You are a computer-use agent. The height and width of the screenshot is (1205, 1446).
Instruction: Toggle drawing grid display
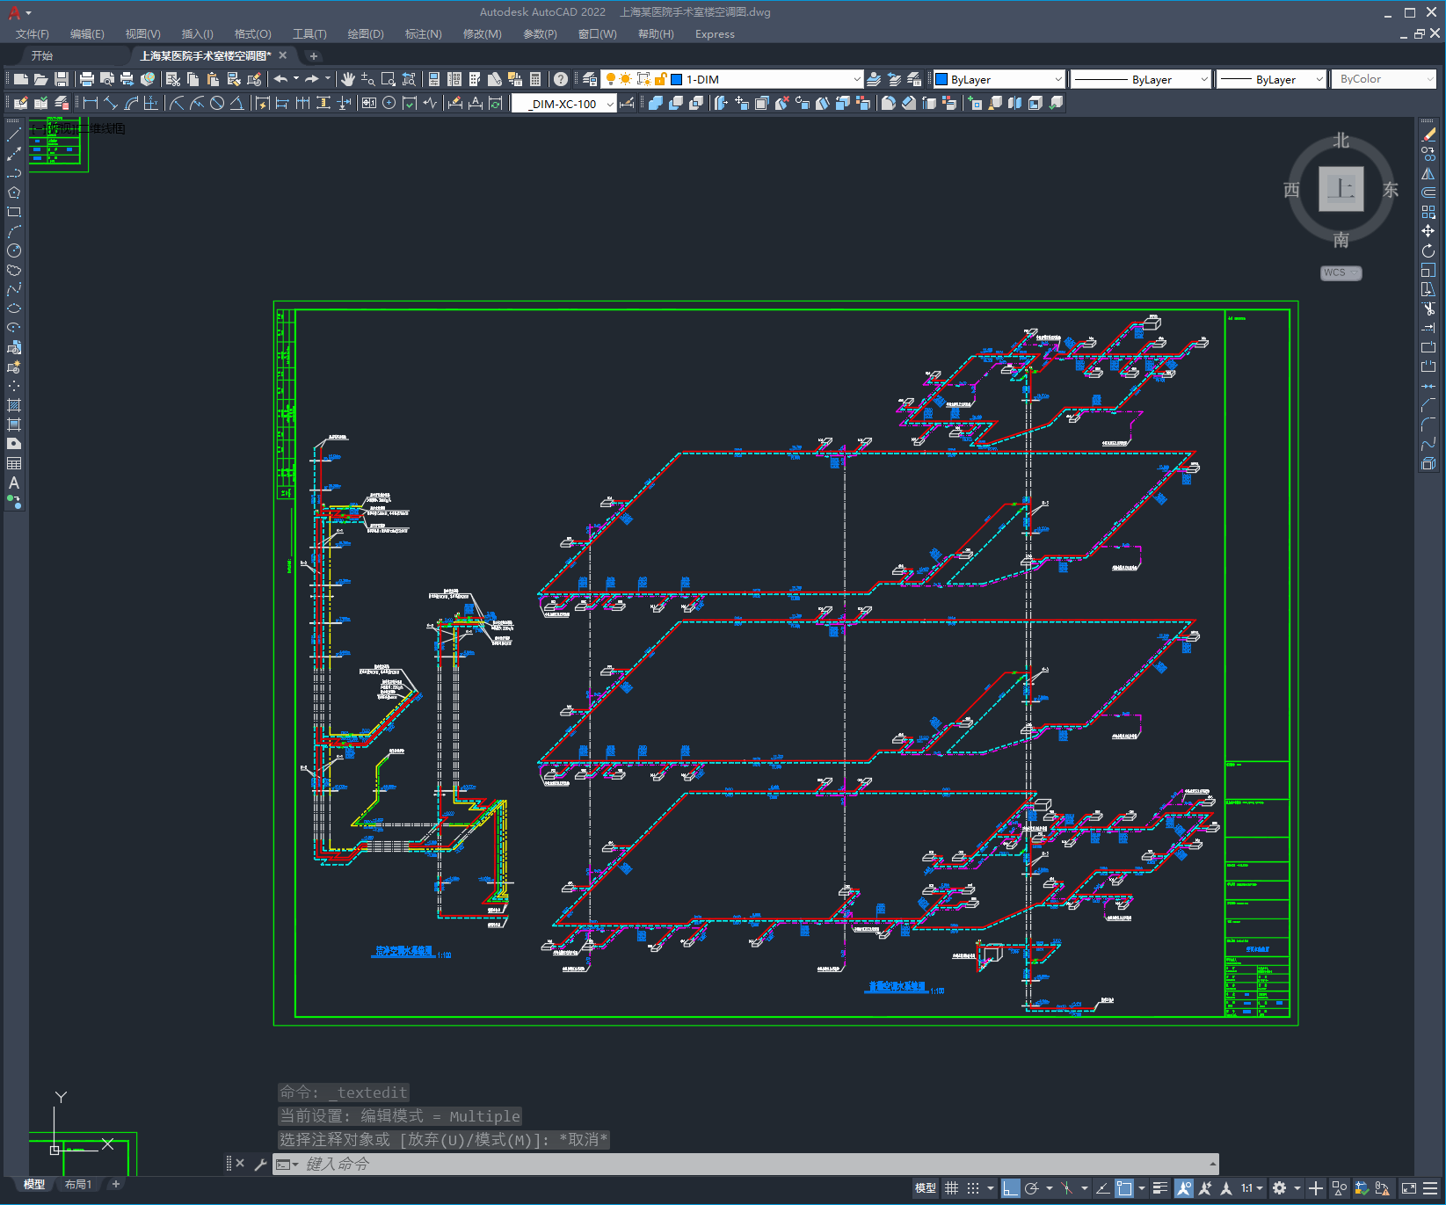coord(951,1188)
